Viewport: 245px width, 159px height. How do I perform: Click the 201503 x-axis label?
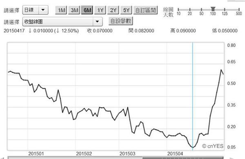tap(127, 154)
